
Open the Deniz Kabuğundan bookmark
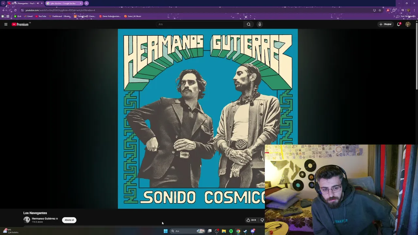click(110, 16)
